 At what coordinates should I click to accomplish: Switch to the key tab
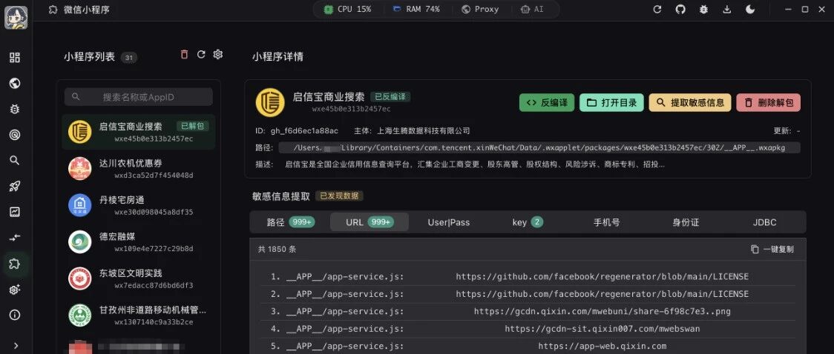528,222
